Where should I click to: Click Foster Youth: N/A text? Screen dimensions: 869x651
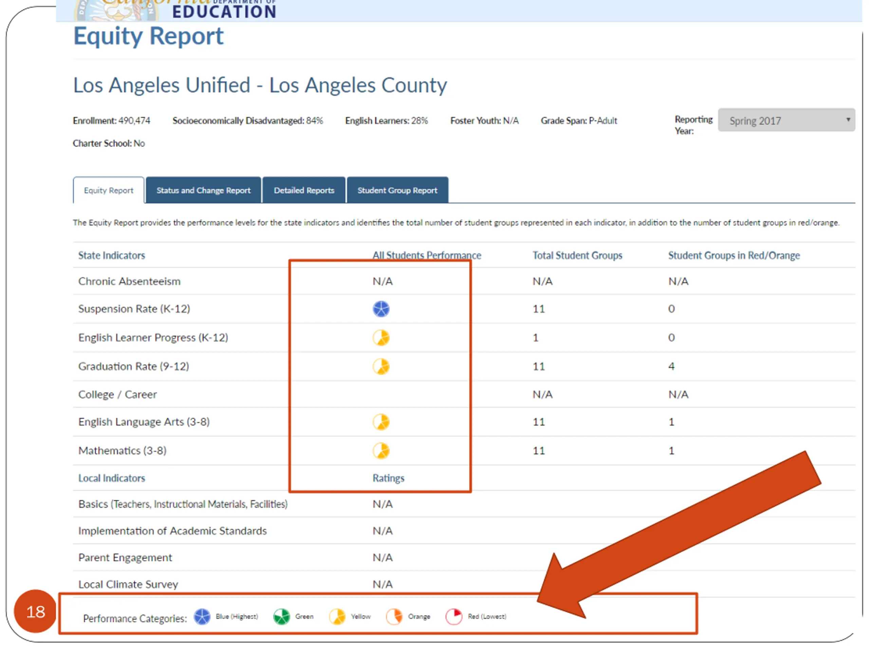click(484, 120)
